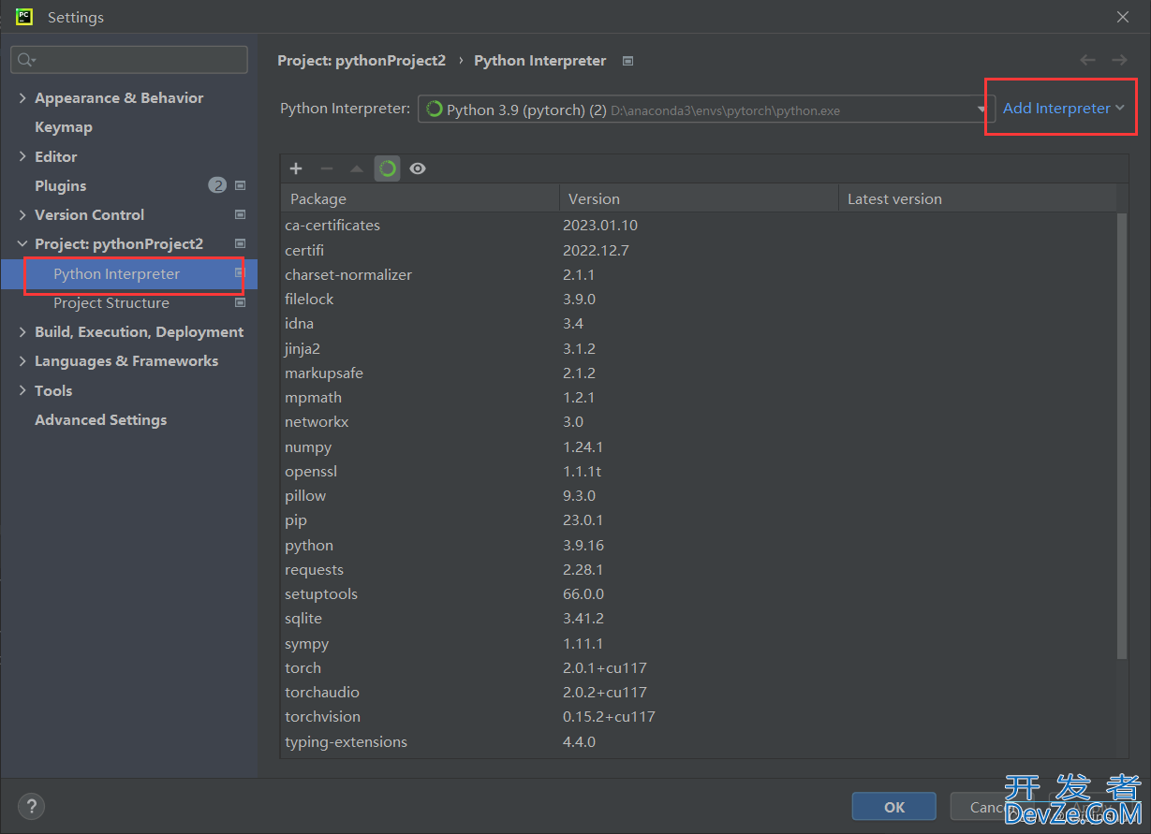1151x834 pixels.
Task: Collapse the Project: pythonProject2 tree section
Action: point(22,243)
